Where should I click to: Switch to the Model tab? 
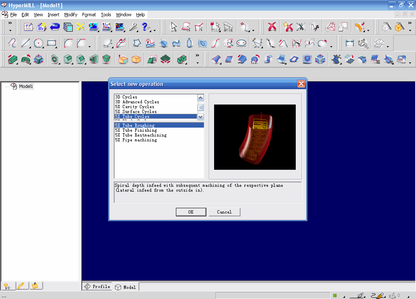(126, 287)
